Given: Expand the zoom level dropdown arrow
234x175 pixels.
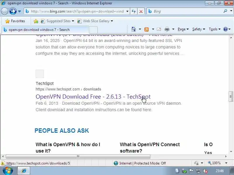Looking at the screenshot, I should (x=226, y=163).
